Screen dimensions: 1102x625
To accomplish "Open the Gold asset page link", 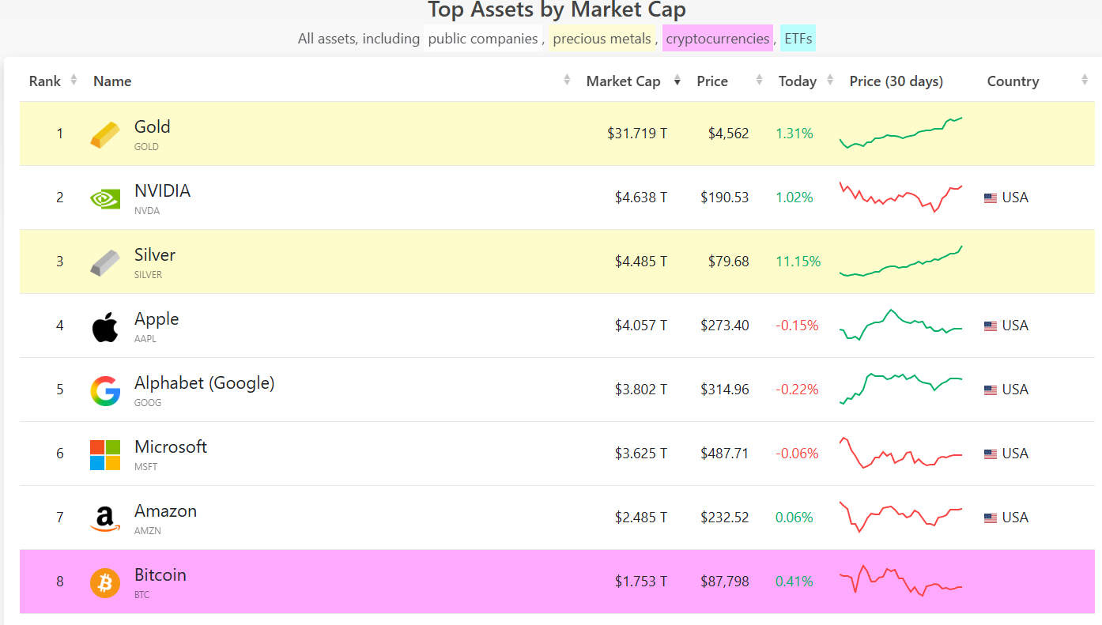I will pos(153,126).
